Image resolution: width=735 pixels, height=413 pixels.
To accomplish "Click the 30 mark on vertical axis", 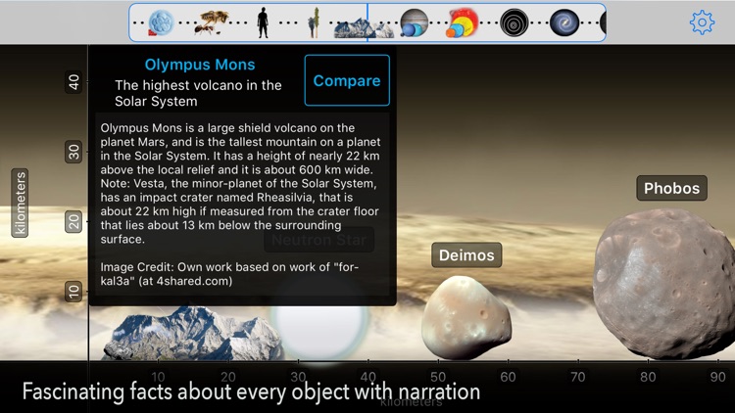I will coord(73,152).
